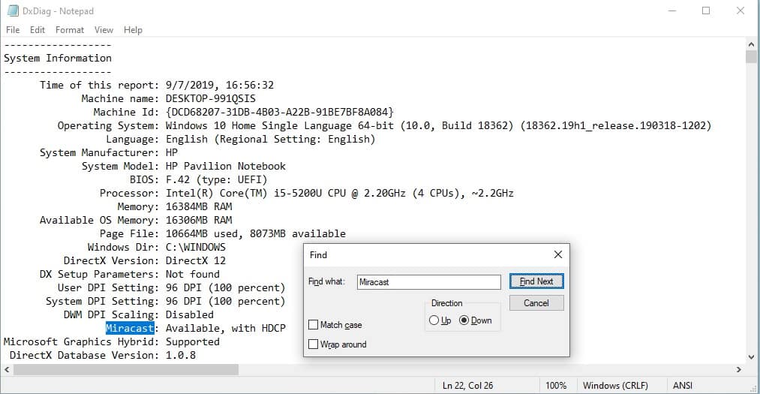Click the DirectX 12 version value
Screen dimensions: 760x394
195,260
